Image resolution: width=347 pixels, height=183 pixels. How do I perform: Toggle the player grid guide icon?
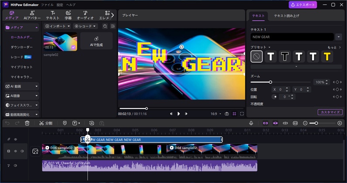tap(235, 114)
